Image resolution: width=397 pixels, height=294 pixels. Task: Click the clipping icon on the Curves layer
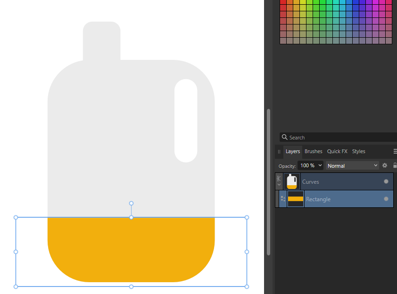pos(279,179)
